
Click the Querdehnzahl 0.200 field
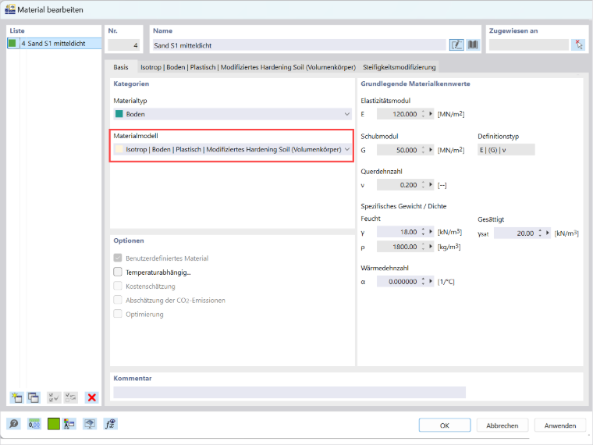tap(398, 185)
